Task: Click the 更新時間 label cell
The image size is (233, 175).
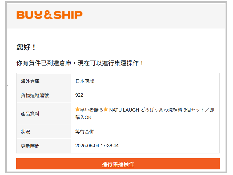Action: click(30, 146)
